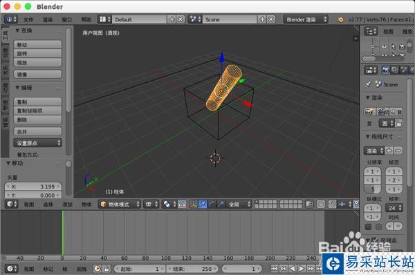
Task: Open the Blender render engine dropdown
Action: pyautogui.click(x=306, y=19)
